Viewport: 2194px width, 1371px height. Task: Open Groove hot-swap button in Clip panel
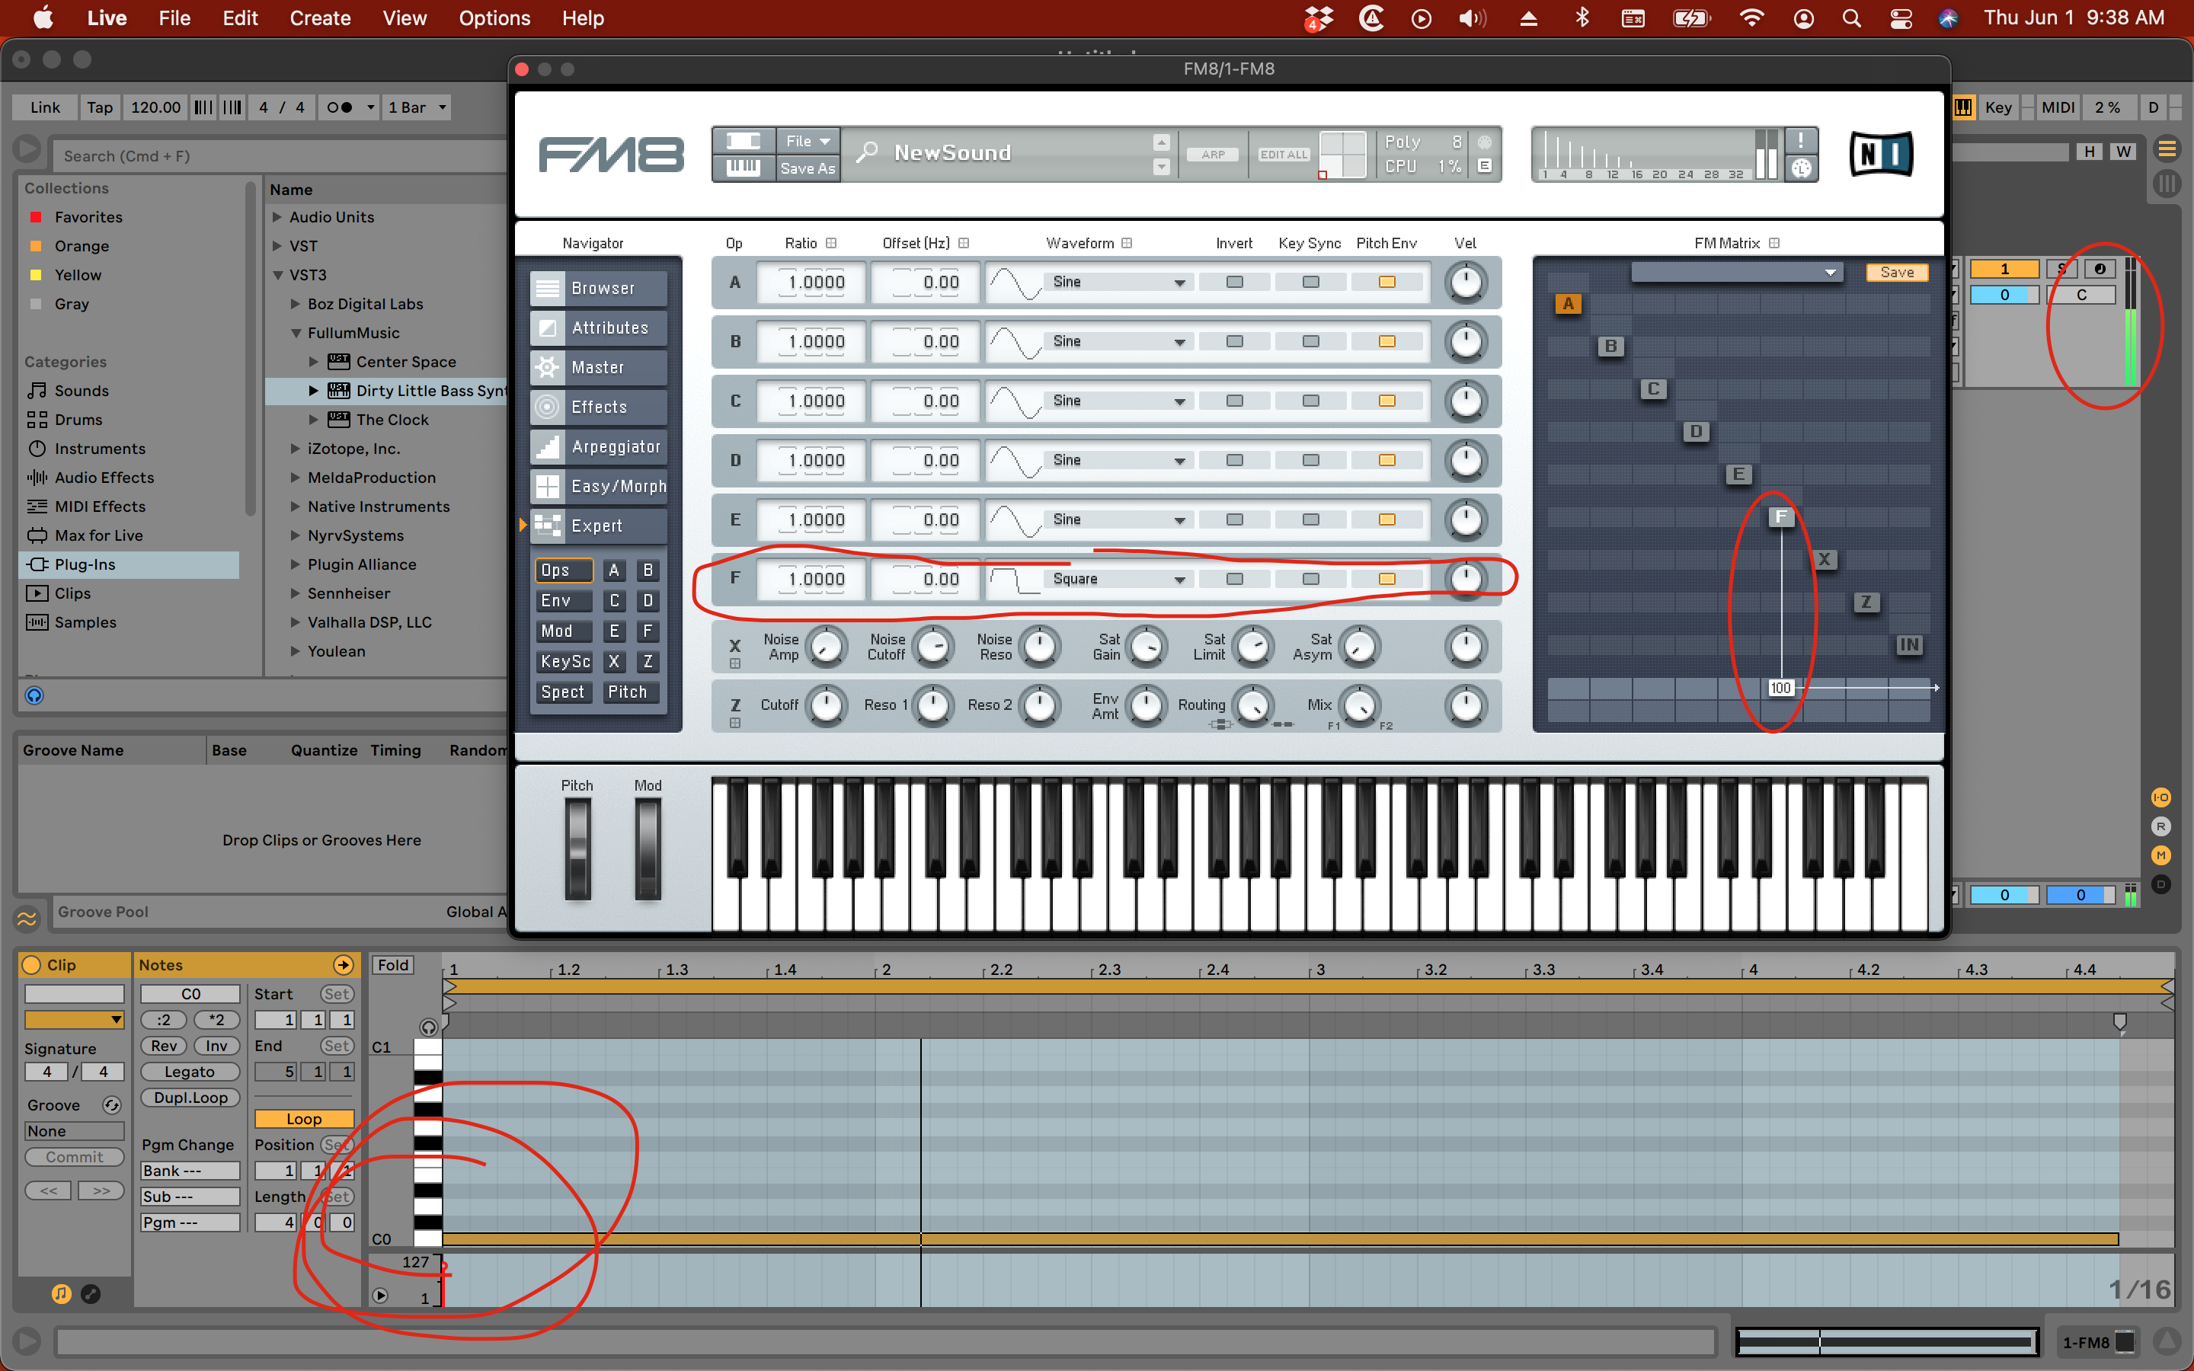coord(111,1105)
